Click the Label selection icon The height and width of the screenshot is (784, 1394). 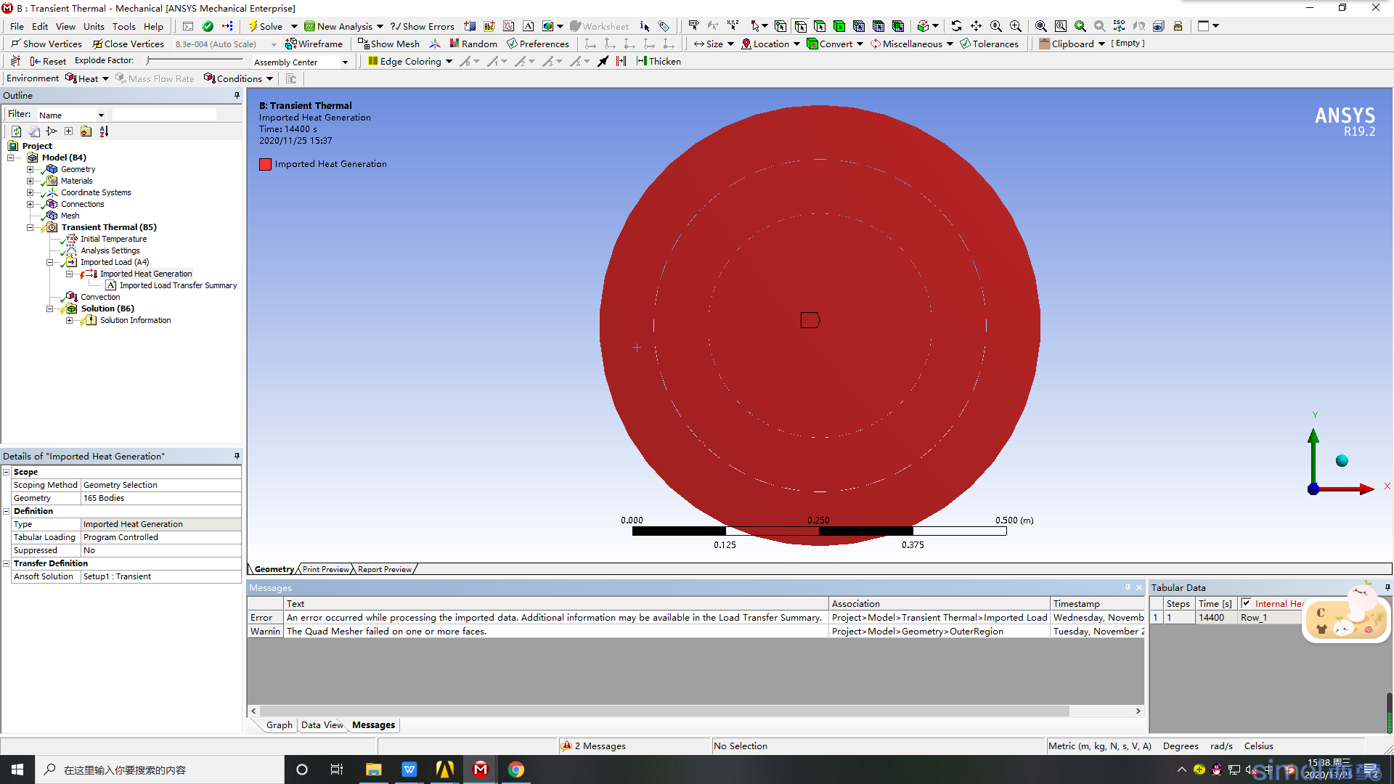693,26
